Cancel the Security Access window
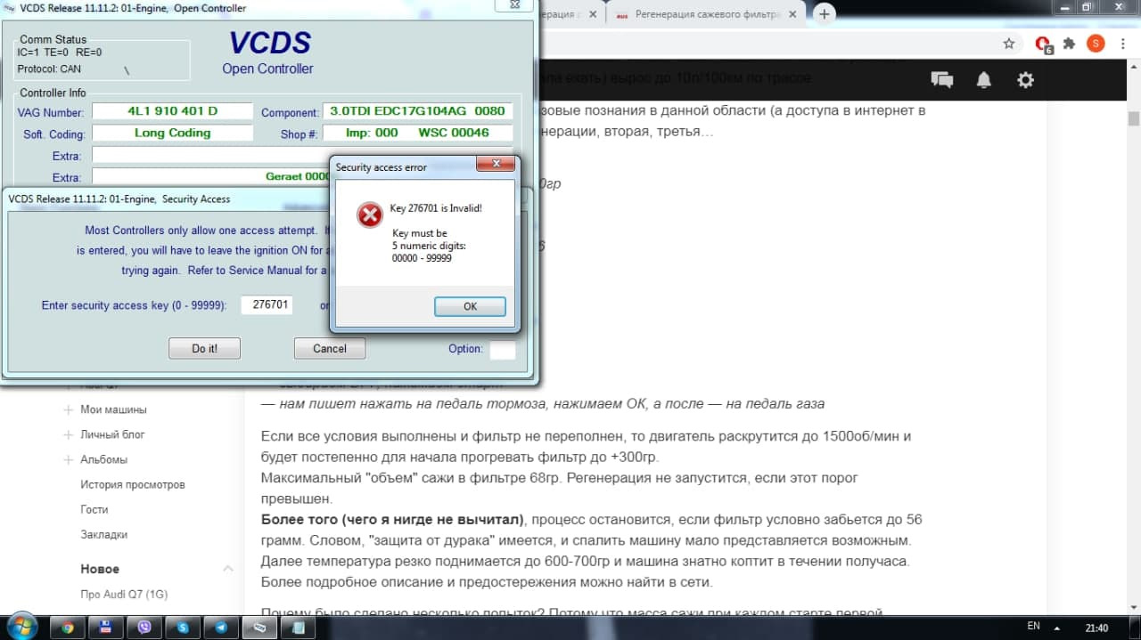 (329, 349)
